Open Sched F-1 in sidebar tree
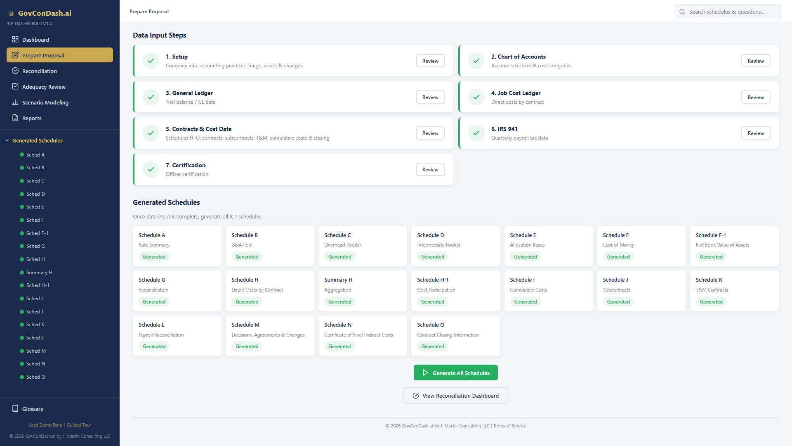Screen dimensions: 792x446 coord(37,233)
